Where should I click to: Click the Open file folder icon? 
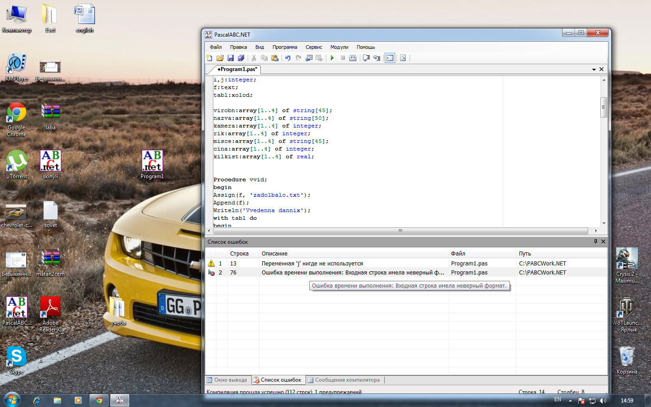tap(220, 58)
